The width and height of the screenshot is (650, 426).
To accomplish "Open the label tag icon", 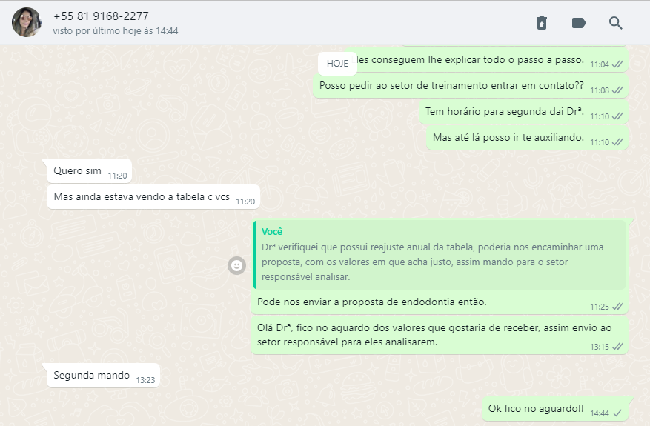I will point(579,23).
